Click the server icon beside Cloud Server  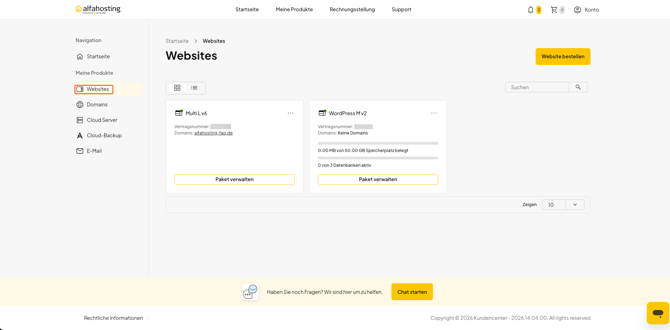click(x=80, y=120)
